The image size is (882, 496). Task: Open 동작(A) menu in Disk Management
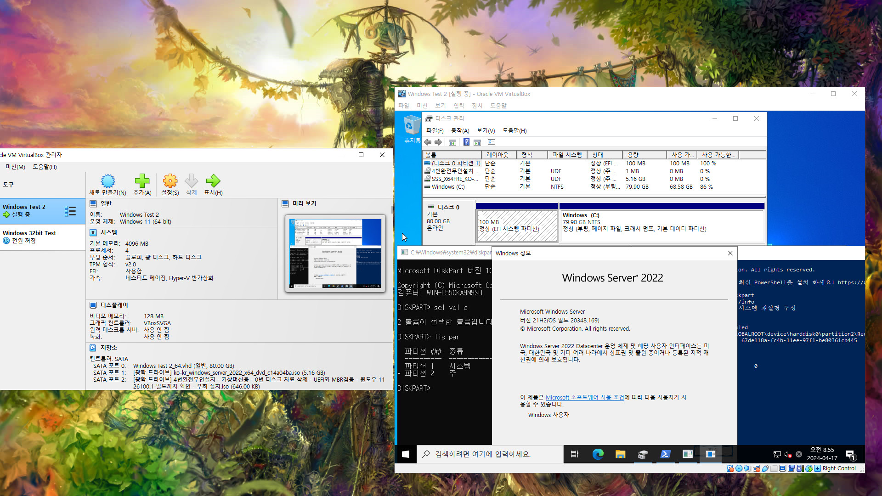click(458, 130)
